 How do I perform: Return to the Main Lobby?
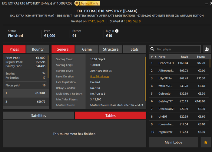tap(174, 142)
